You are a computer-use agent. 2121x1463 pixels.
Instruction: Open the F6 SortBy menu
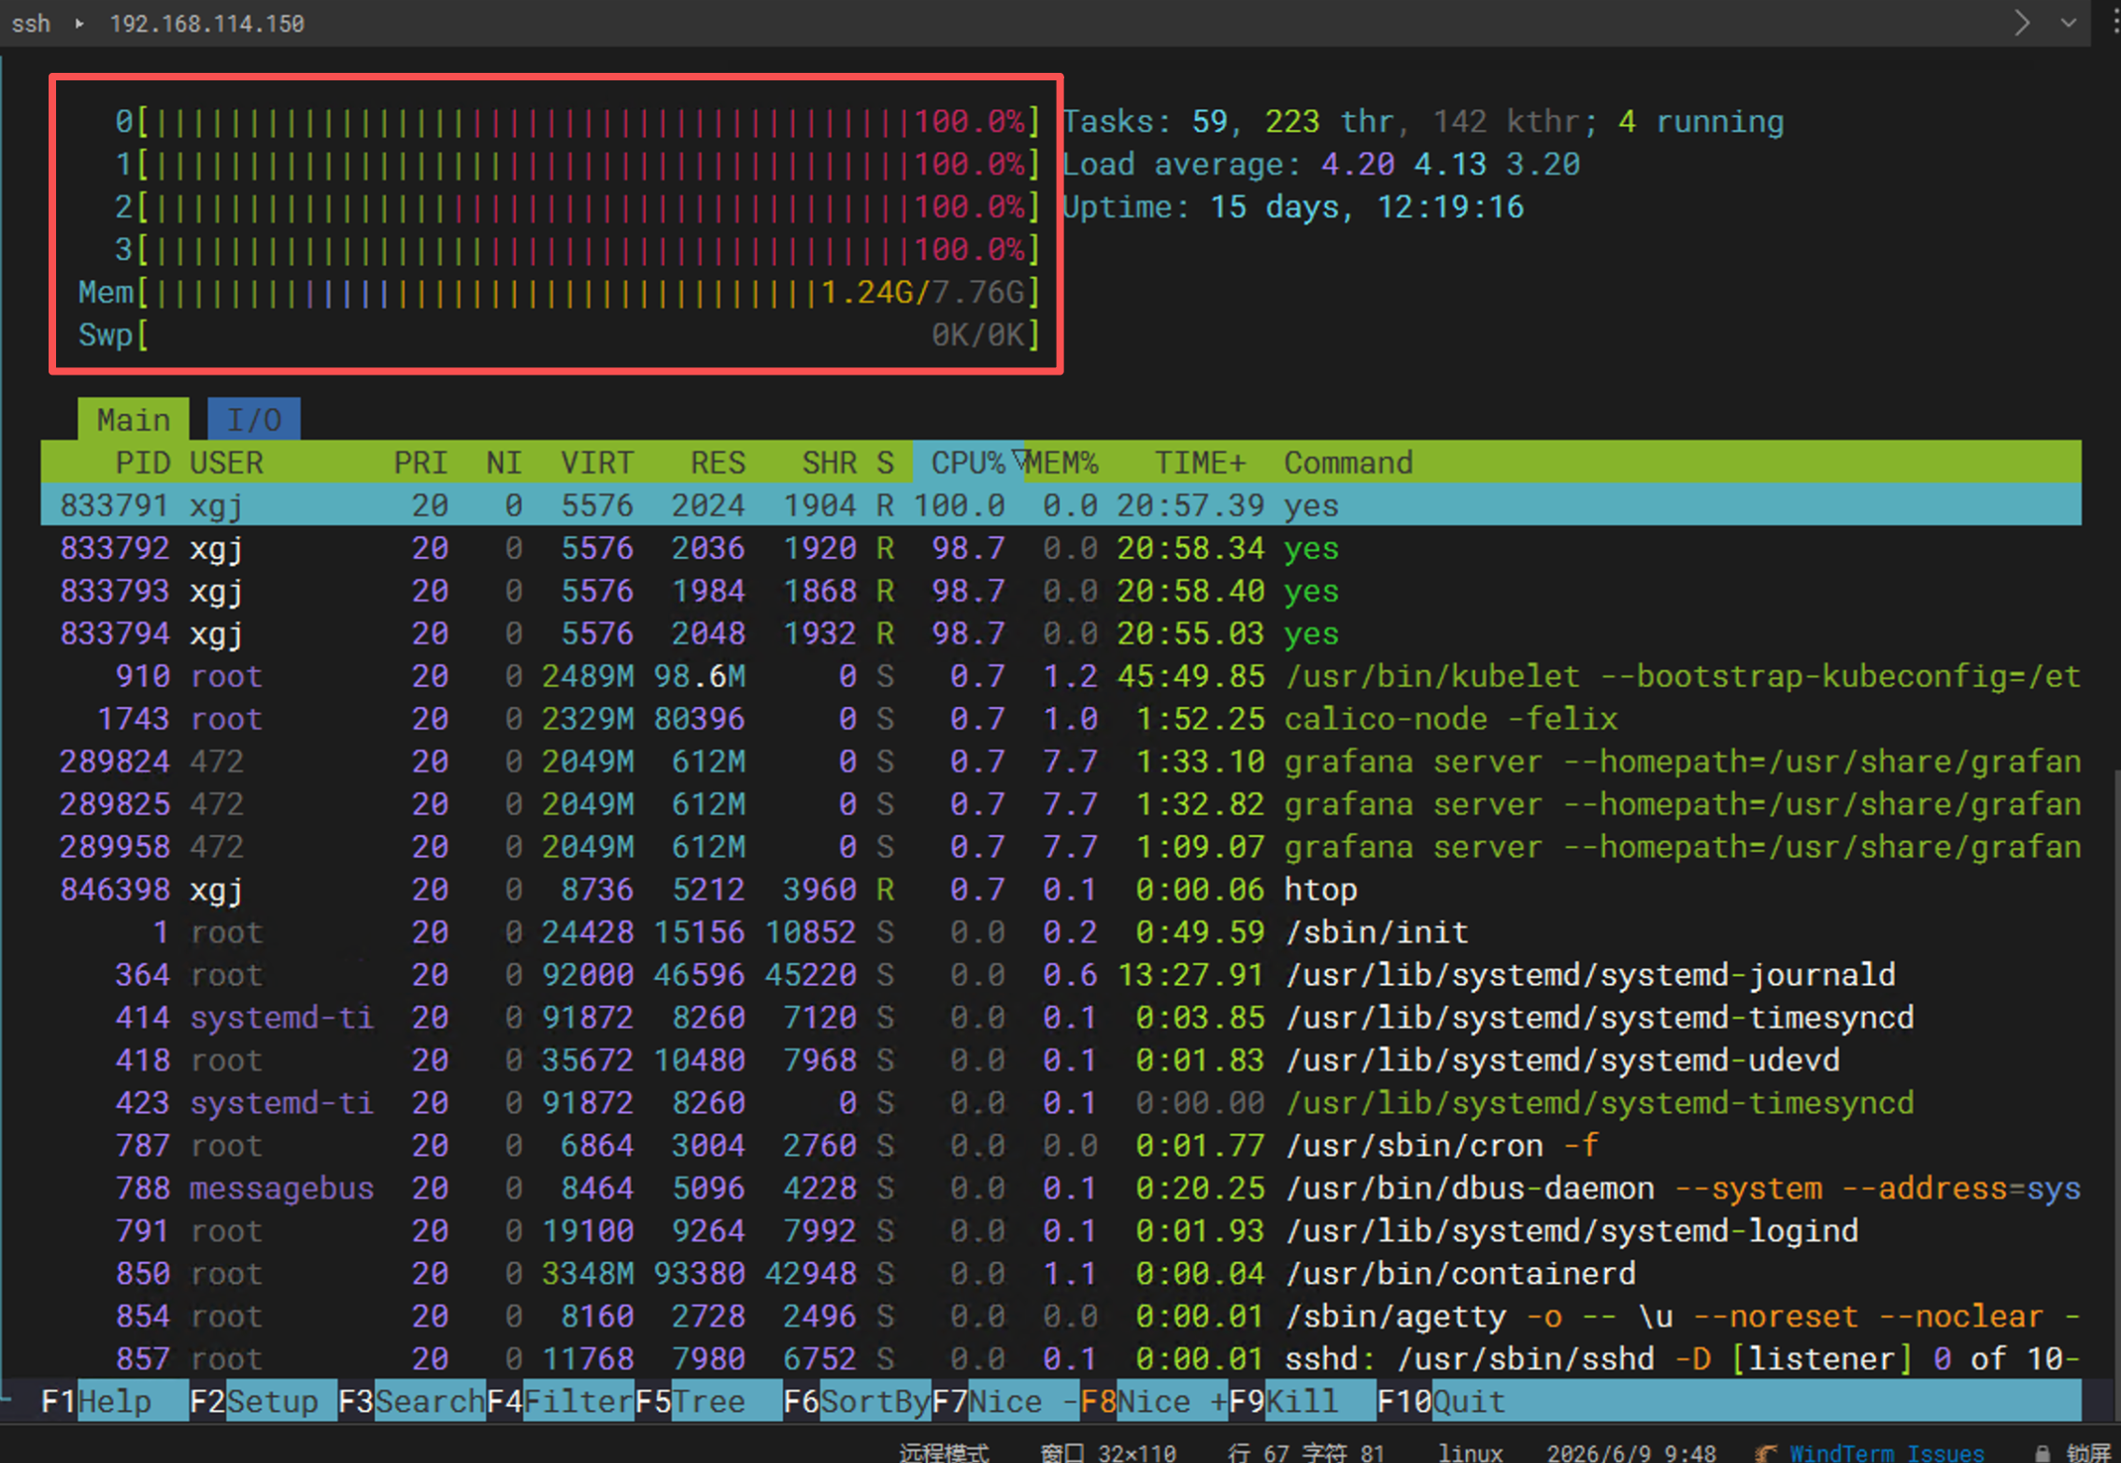pos(857,1401)
